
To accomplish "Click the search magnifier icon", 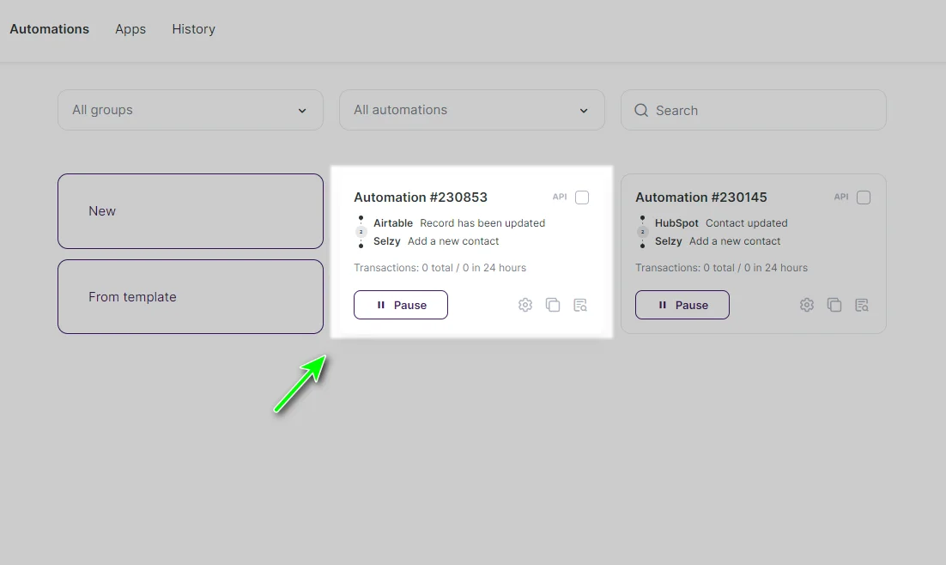I will point(641,110).
